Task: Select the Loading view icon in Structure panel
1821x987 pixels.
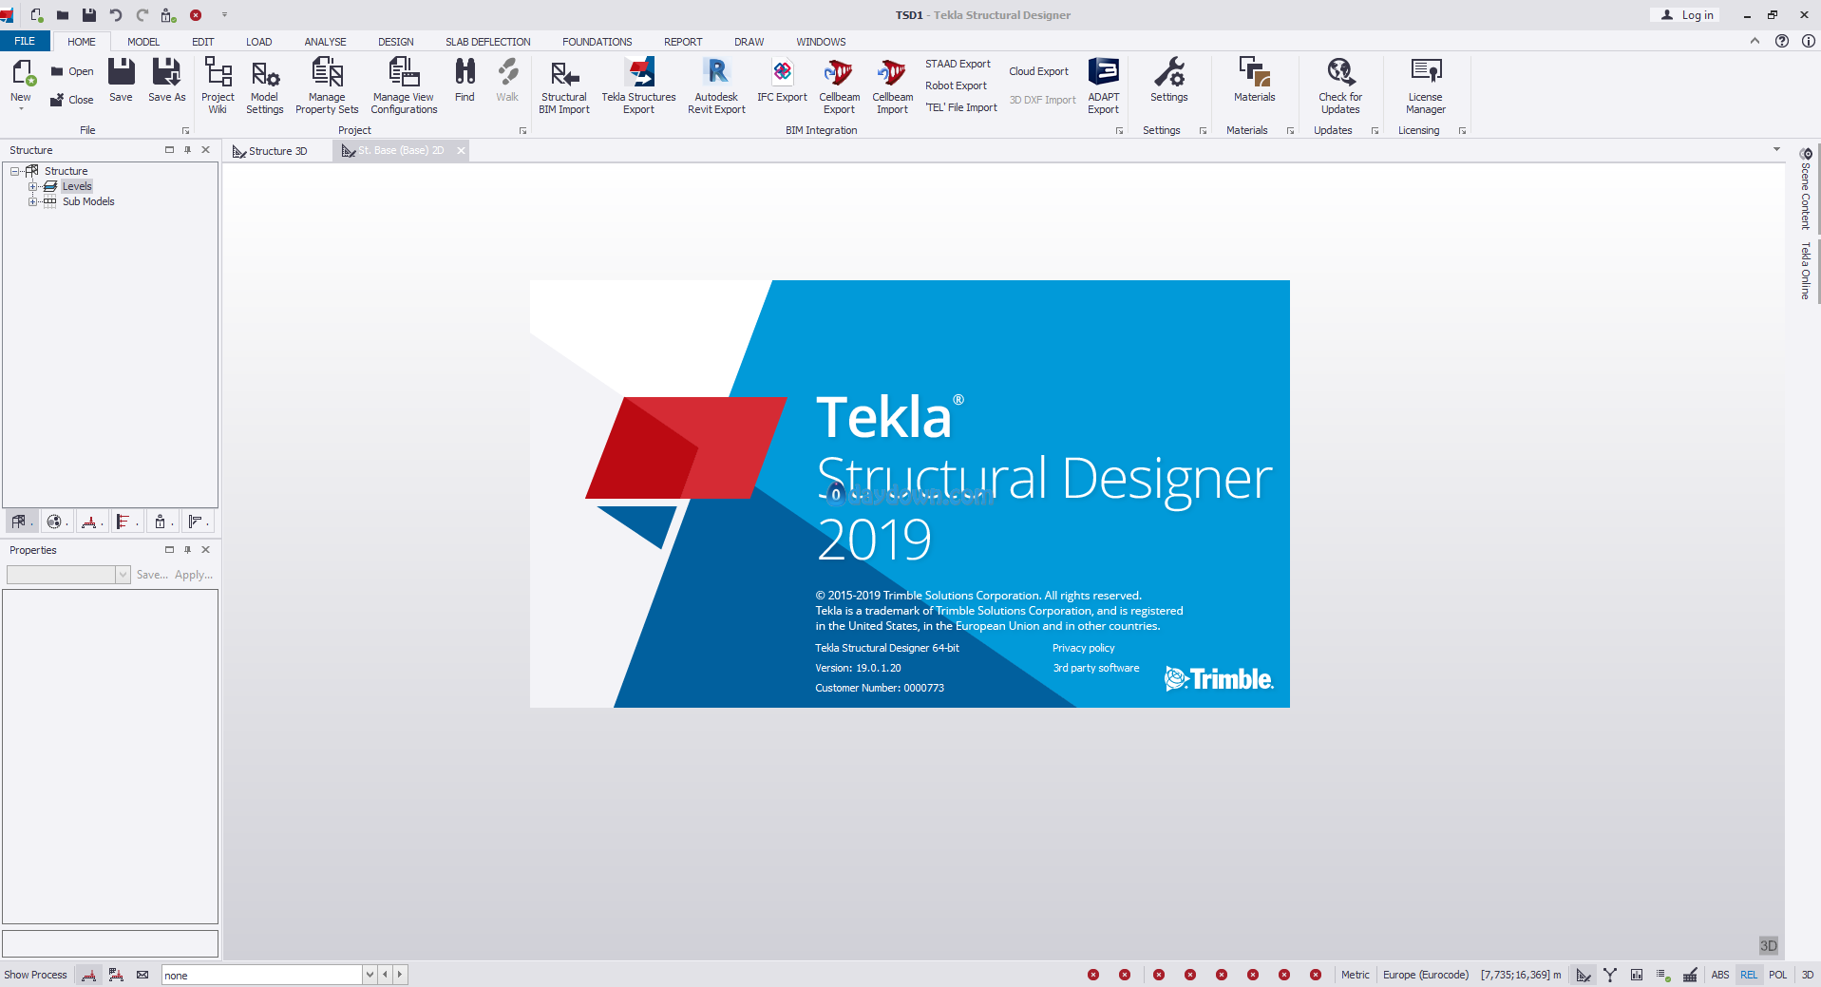Action: click(x=90, y=522)
